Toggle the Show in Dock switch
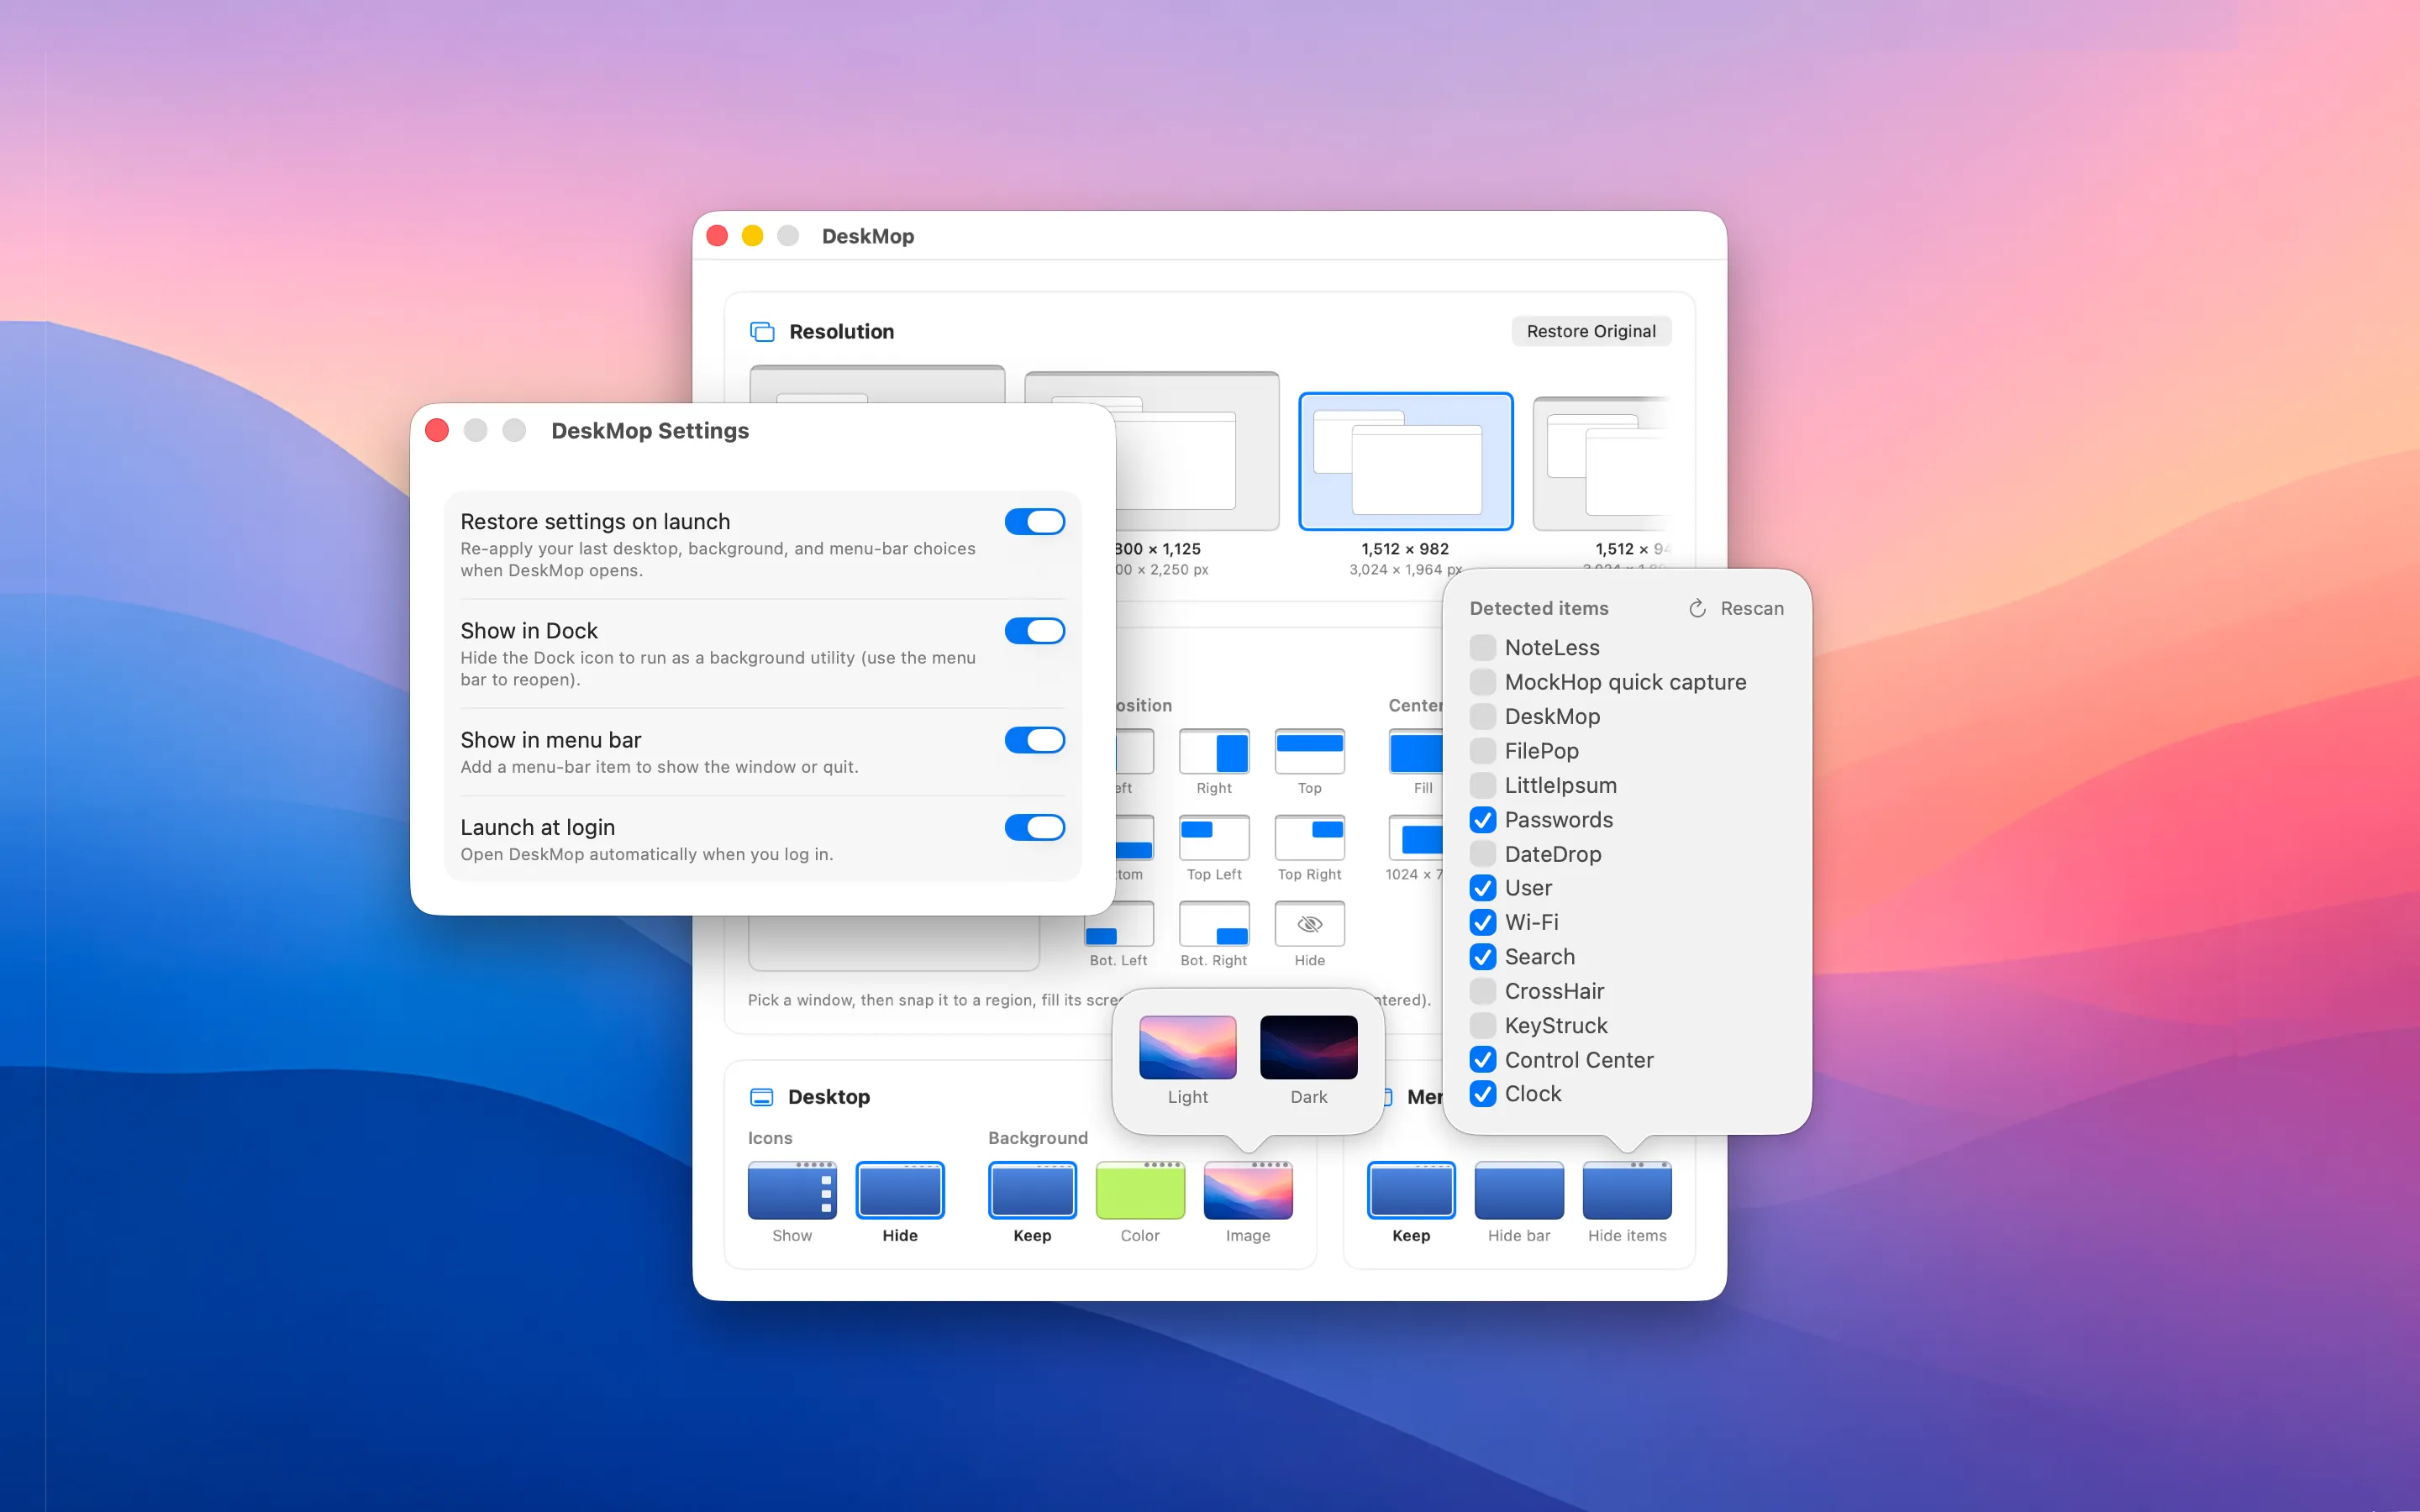This screenshot has height=1512, width=2420. (x=1034, y=630)
